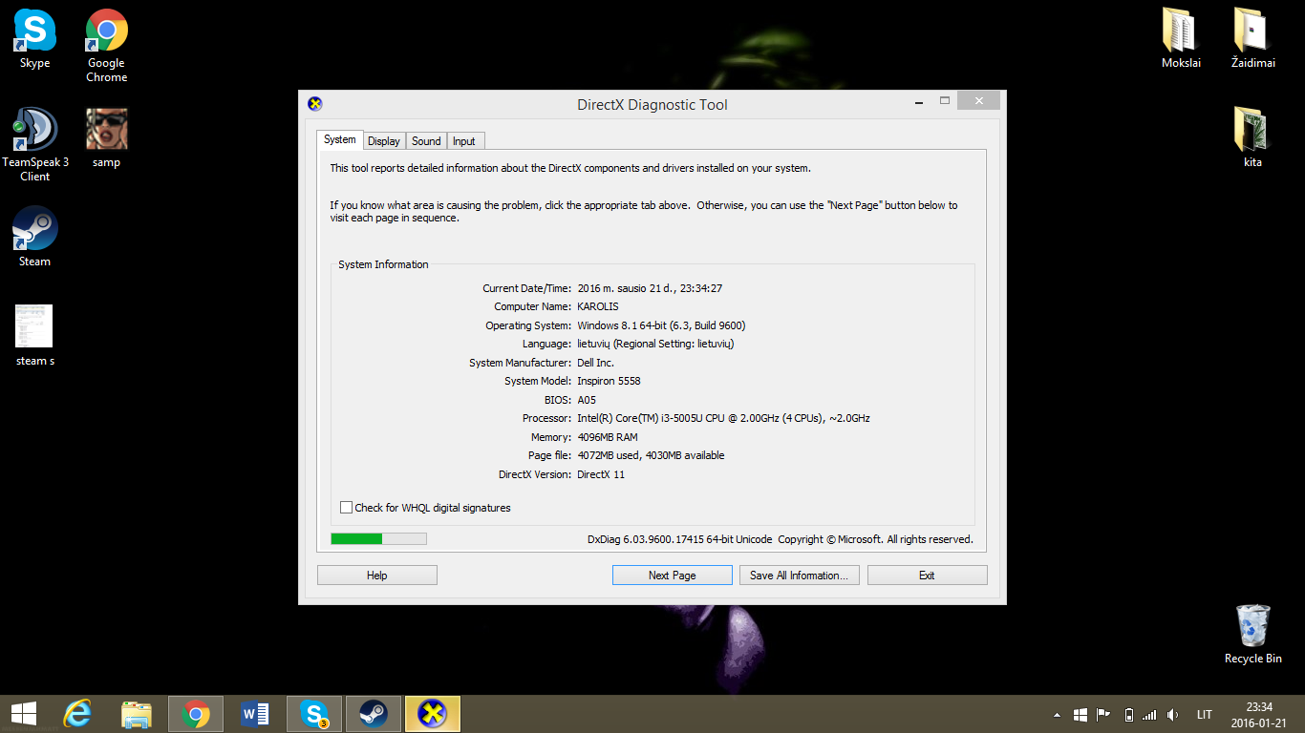Click the "DirectX 11" version value

pos(601,474)
